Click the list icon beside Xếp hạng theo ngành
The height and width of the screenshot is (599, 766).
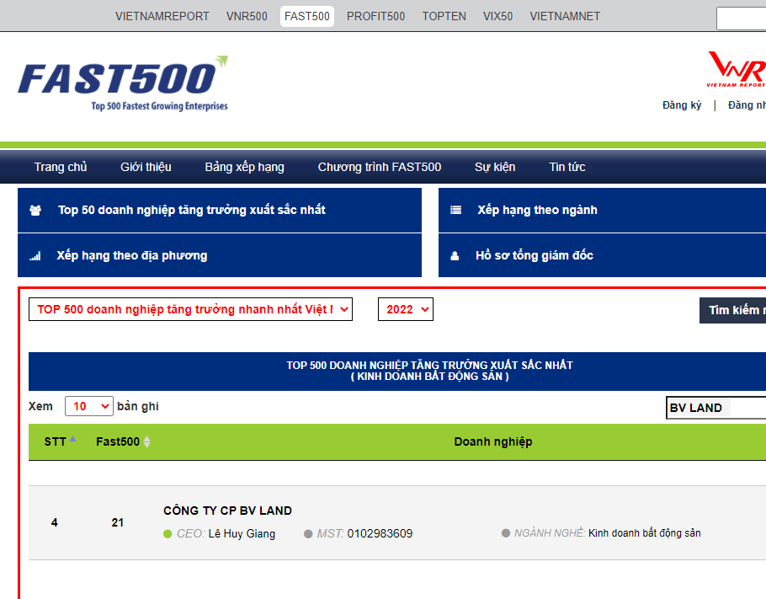[x=455, y=210]
